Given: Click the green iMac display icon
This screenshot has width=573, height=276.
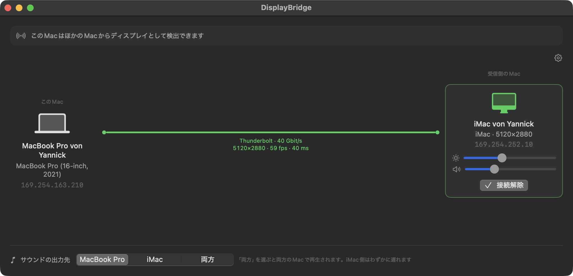Looking at the screenshot, I should tap(504, 103).
